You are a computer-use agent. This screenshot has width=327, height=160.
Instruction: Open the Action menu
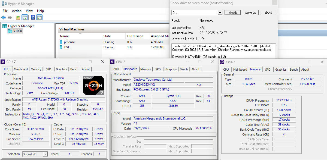(x=17, y=11)
